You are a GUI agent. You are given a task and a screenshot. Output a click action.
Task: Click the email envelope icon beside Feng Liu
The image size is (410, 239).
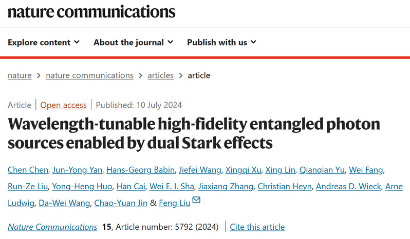point(196,200)
